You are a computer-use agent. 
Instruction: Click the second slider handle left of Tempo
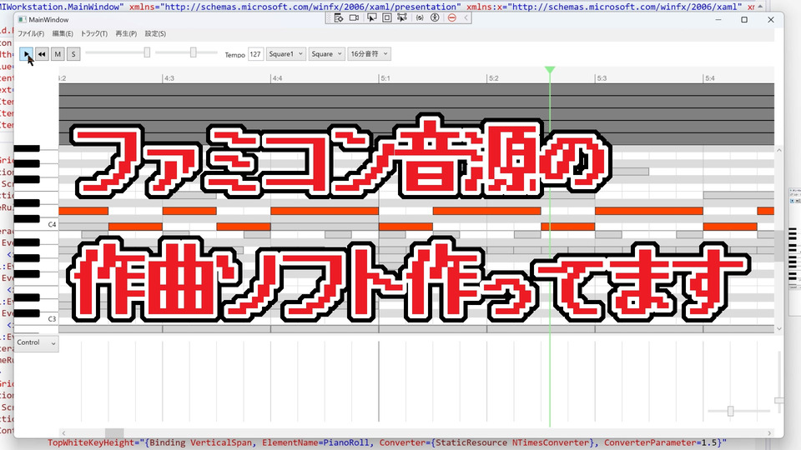[x=193, y=52]
